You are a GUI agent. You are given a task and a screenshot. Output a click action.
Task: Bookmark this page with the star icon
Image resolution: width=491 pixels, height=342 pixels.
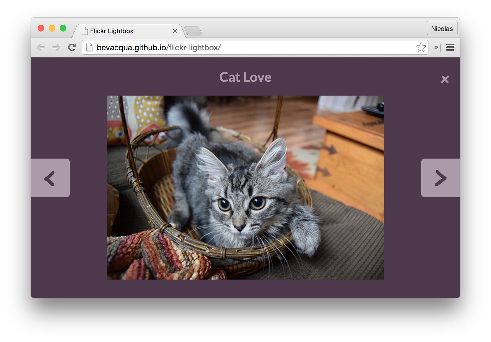(x=421, y=47)
